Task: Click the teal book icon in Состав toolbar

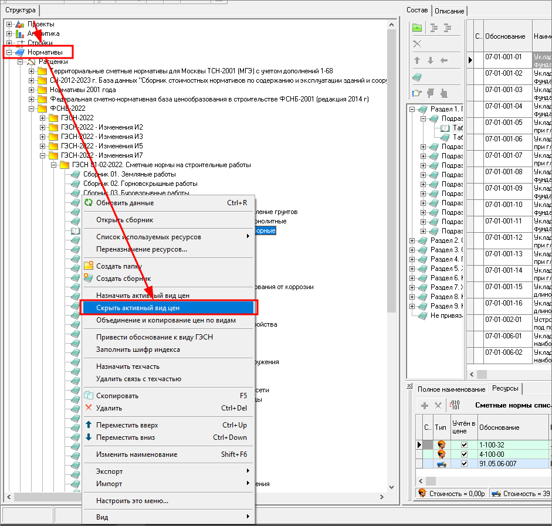Action: (417, 77)
